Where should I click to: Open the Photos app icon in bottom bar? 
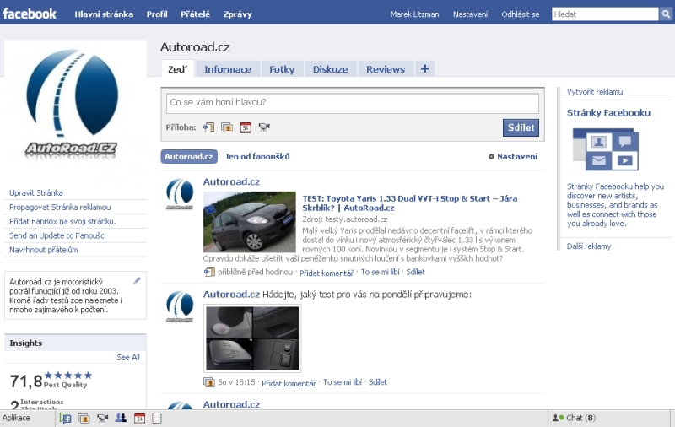click(x=84, y=418)
